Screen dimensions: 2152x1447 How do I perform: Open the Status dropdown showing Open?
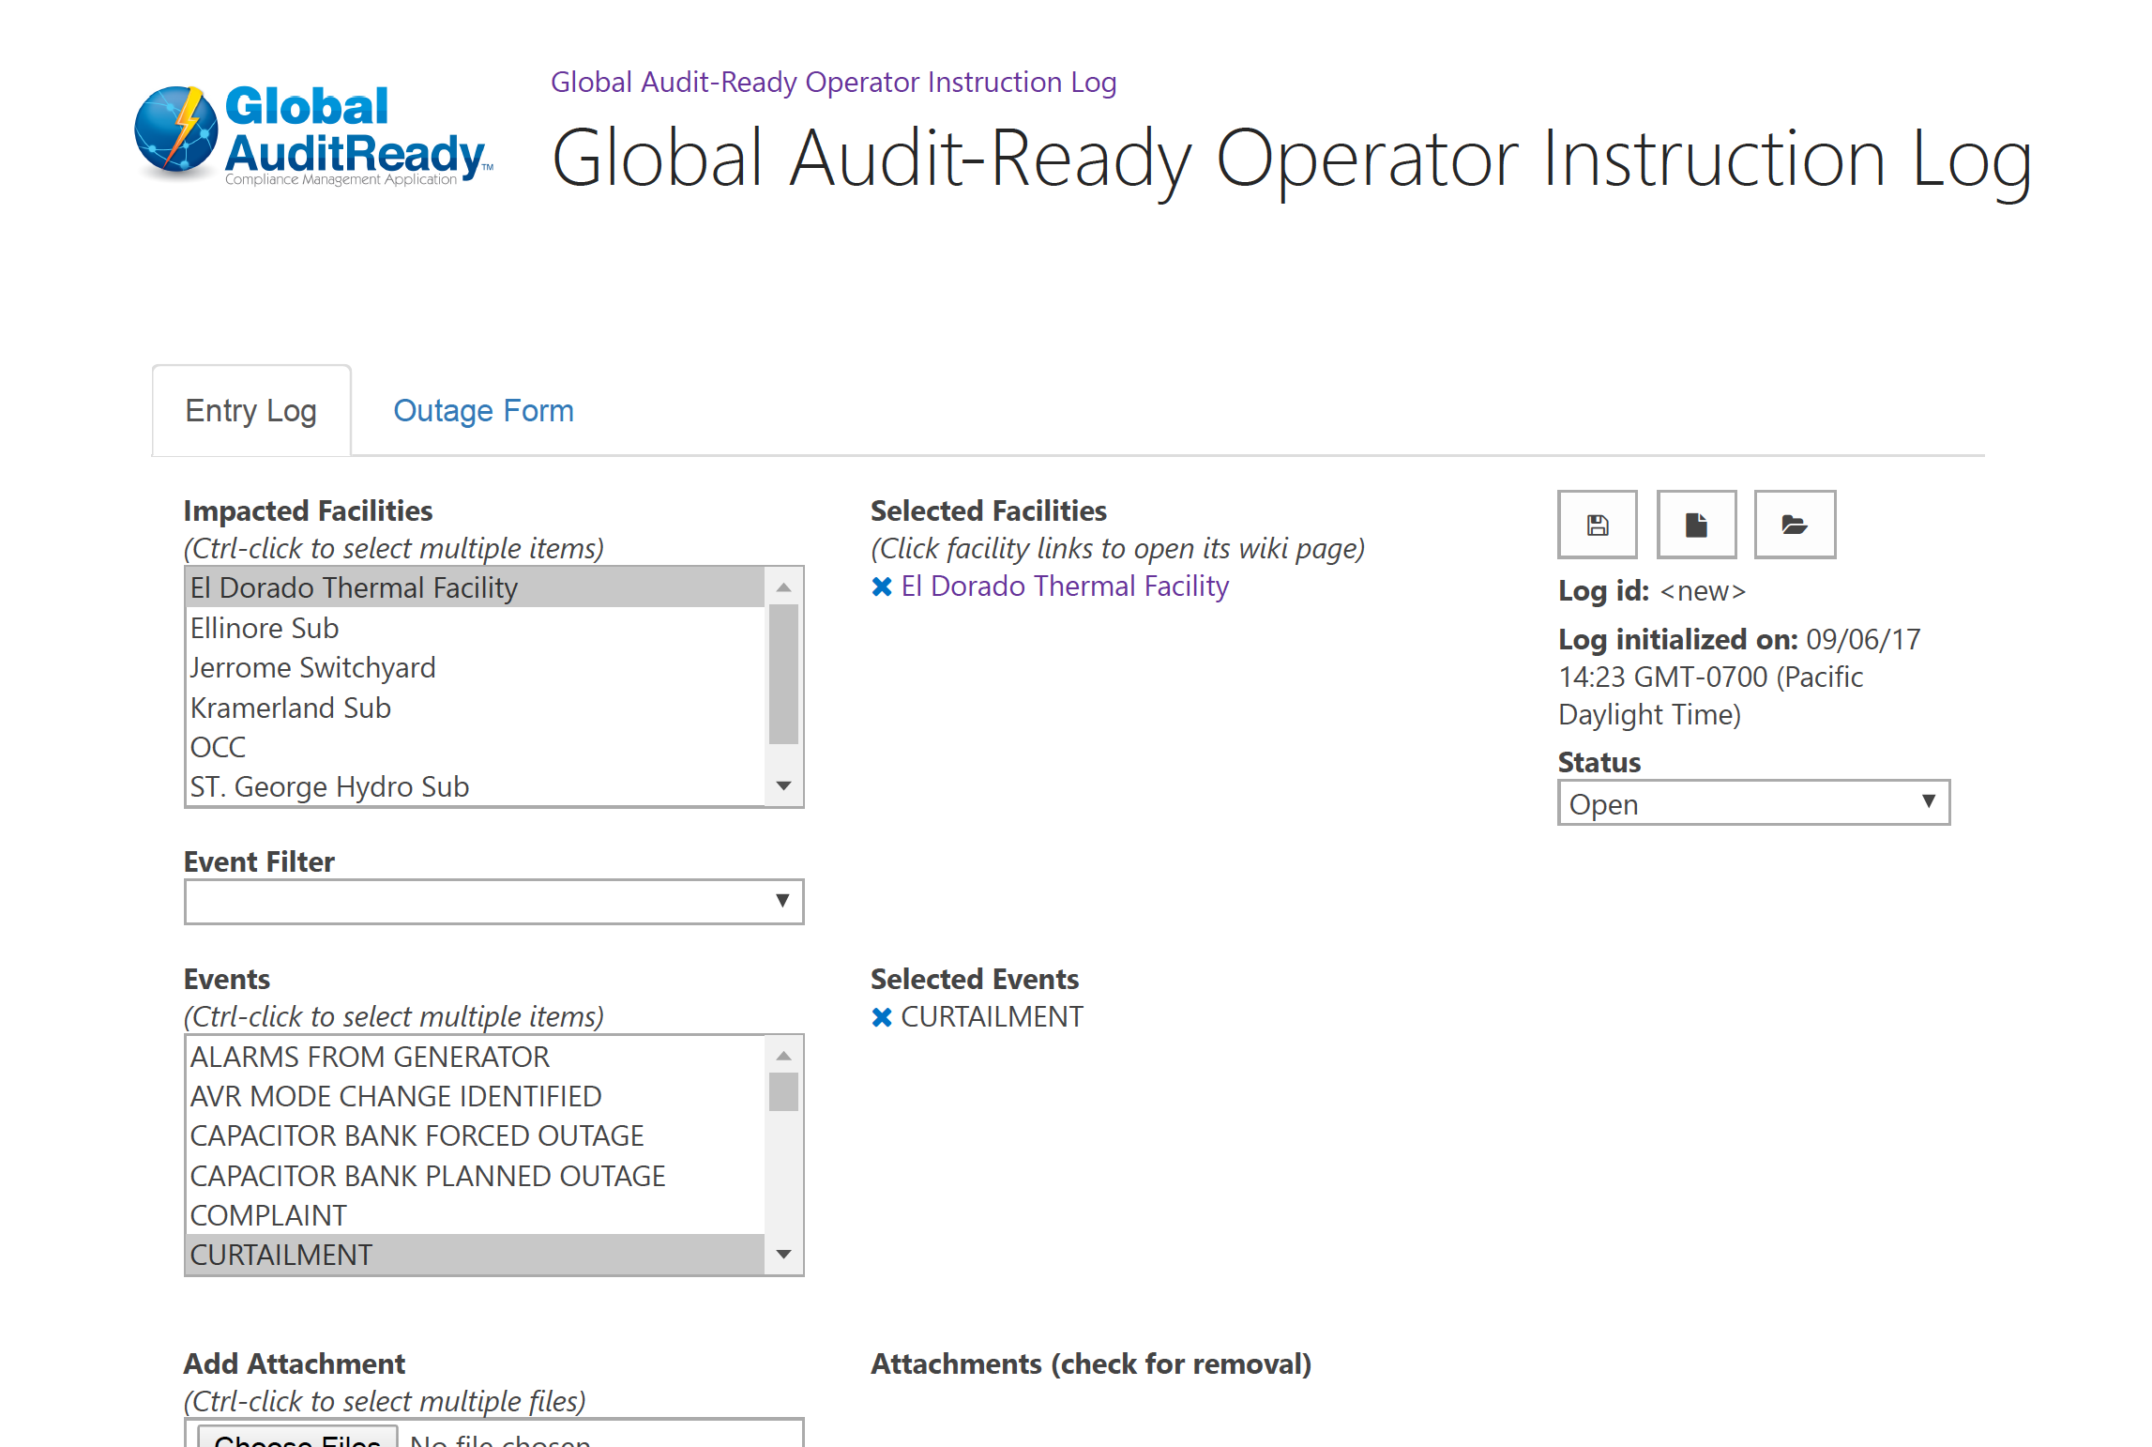[x=1753, y=803]
